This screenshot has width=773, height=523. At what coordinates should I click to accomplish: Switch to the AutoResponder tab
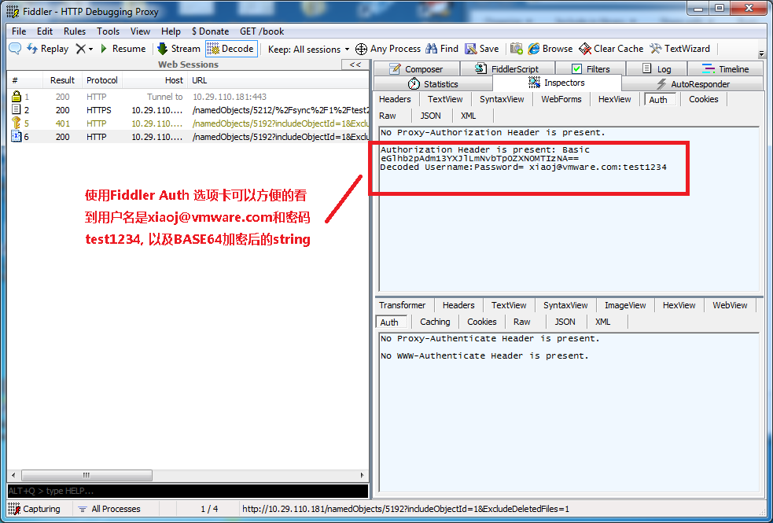pyautogui.click(x=693, y=84)
